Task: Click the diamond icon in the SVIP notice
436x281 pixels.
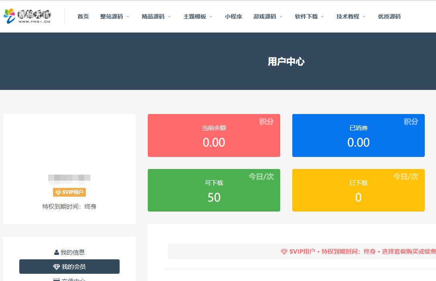Action: pos(284,252)
